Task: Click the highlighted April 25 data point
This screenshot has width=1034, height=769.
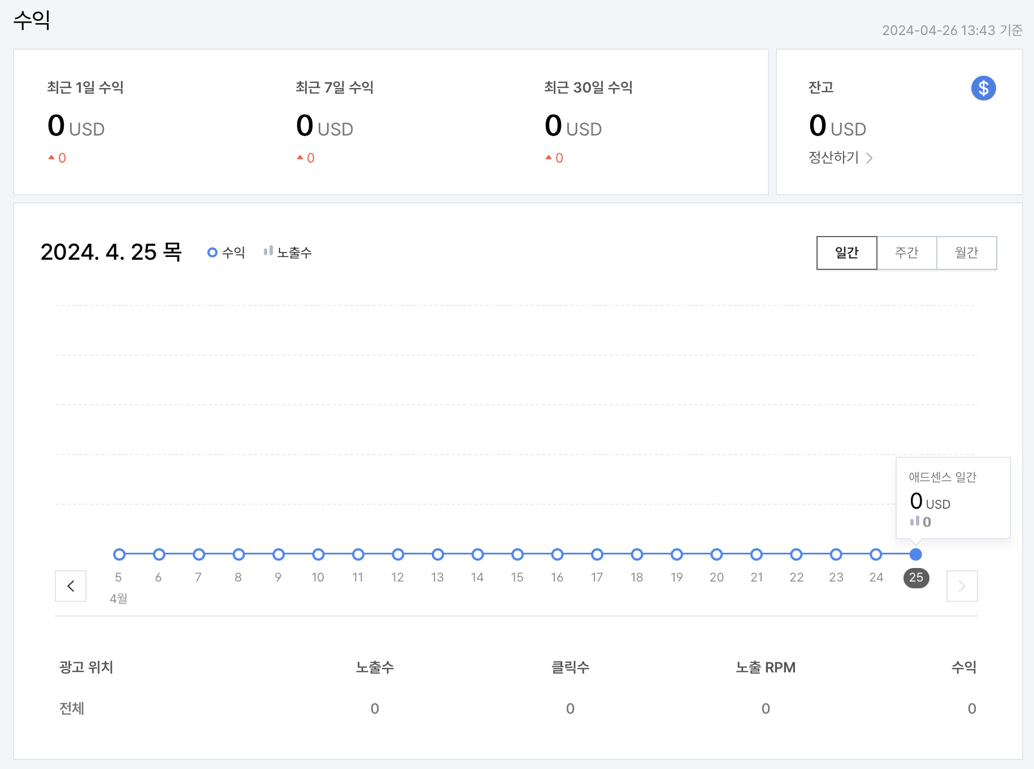Action: [916, 554]
